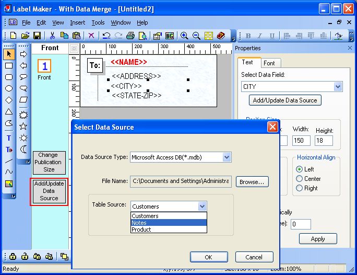Click the Width input field
This screenshot has height=275, width=357.
tap(301, 141)
